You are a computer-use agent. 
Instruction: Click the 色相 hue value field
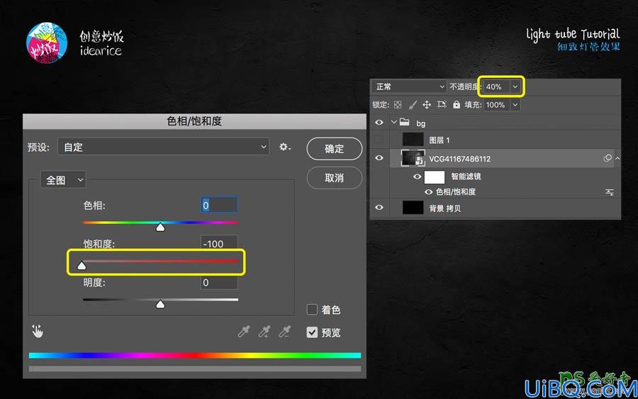pos(219,205)
